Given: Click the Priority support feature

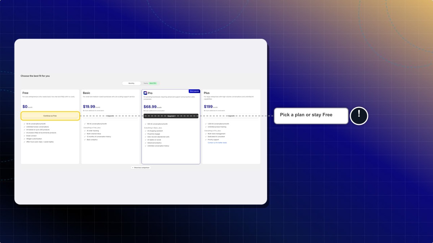Looking at the screenshot, I should click(x=213, y=140).
